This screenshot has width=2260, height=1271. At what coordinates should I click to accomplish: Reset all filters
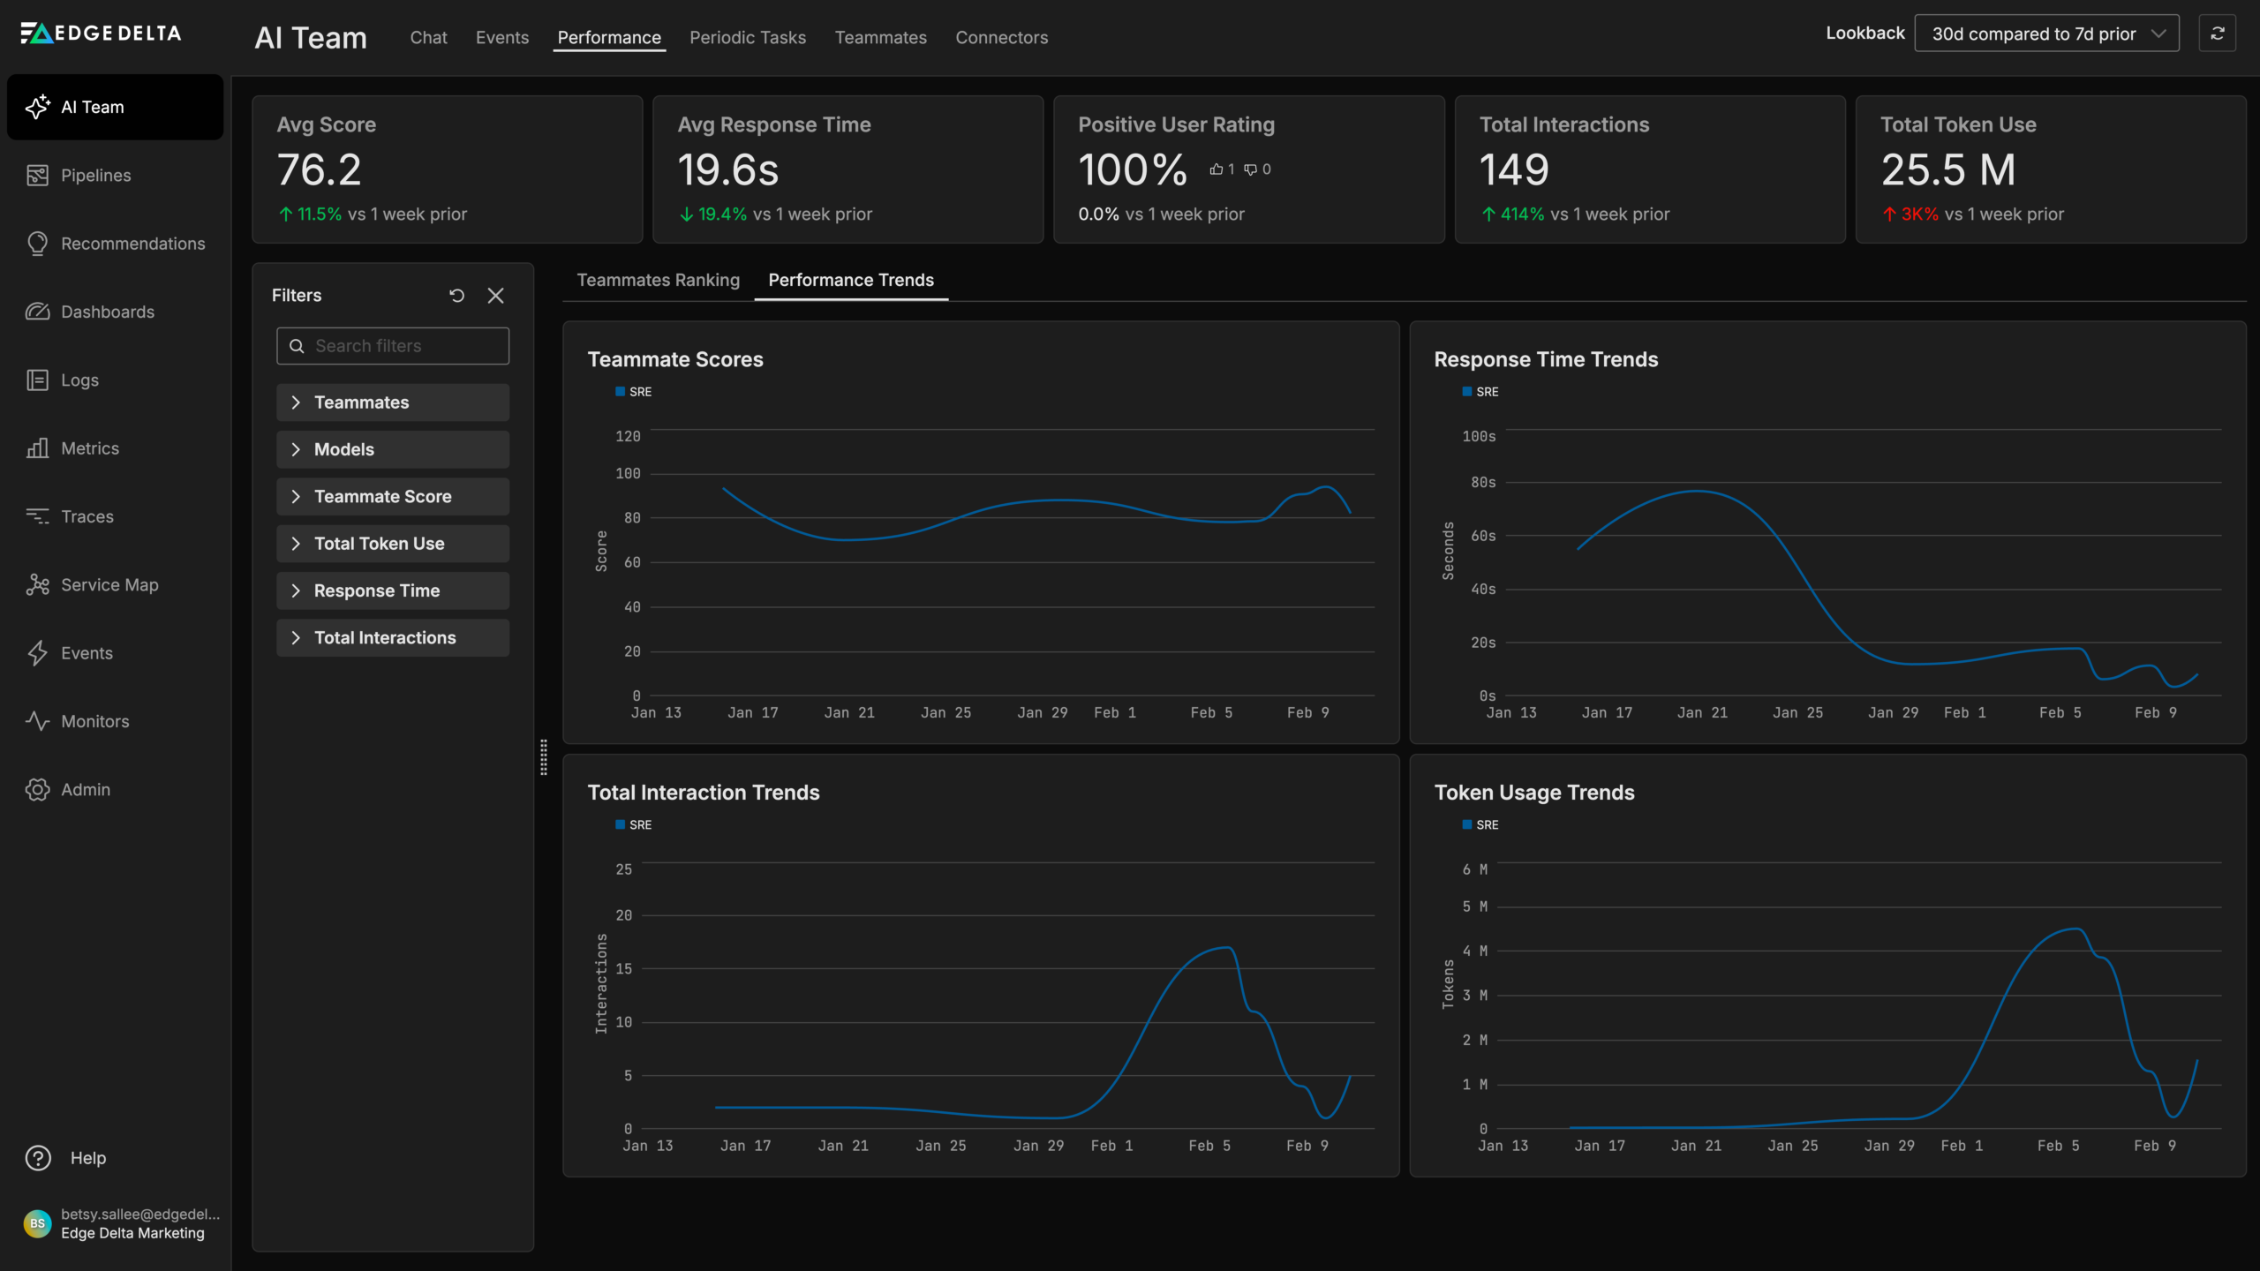456,296
